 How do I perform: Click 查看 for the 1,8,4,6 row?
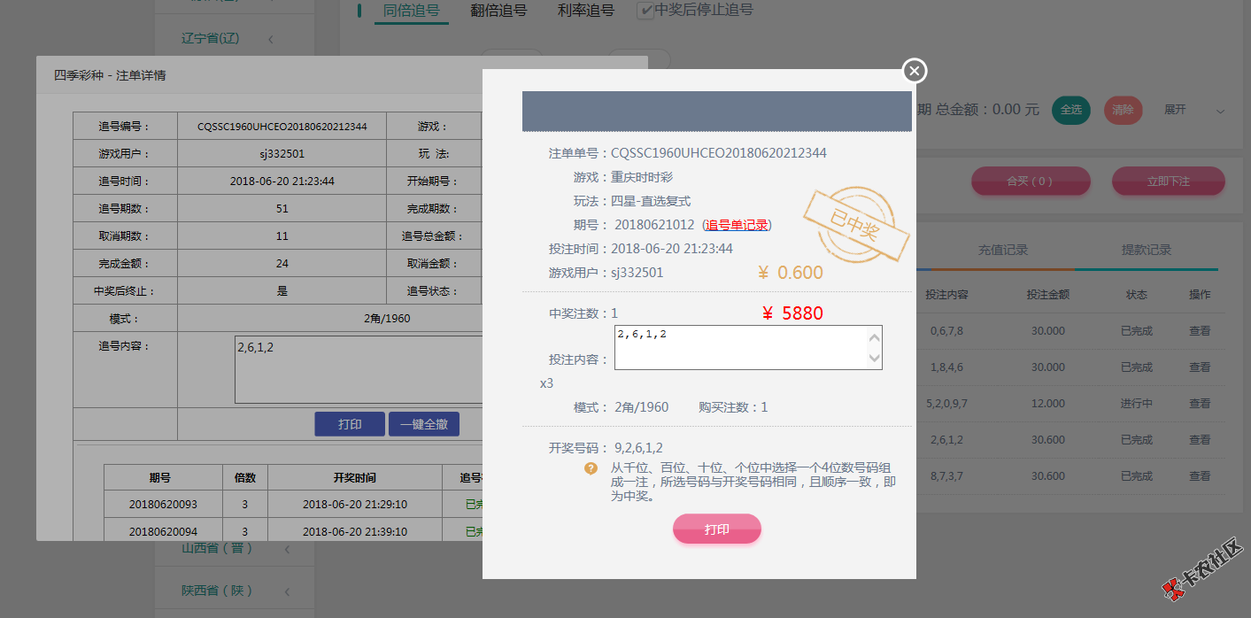click(x=1200, y=367)
